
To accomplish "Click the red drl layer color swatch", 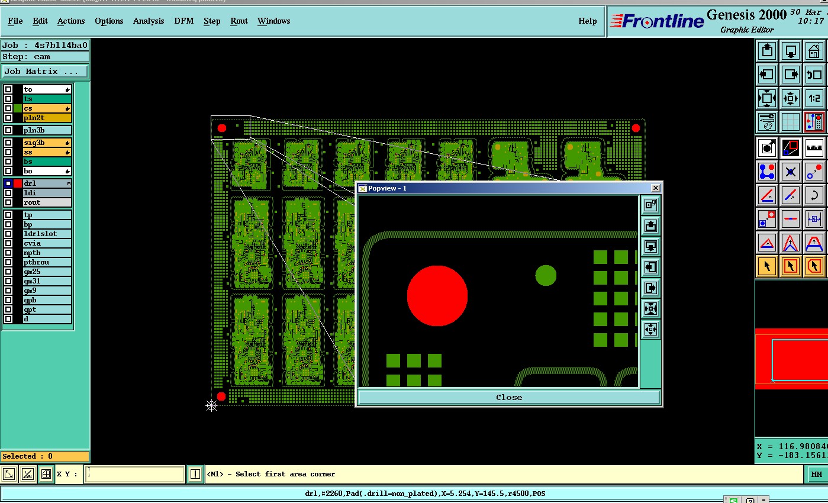I will (x=18, y=183).
